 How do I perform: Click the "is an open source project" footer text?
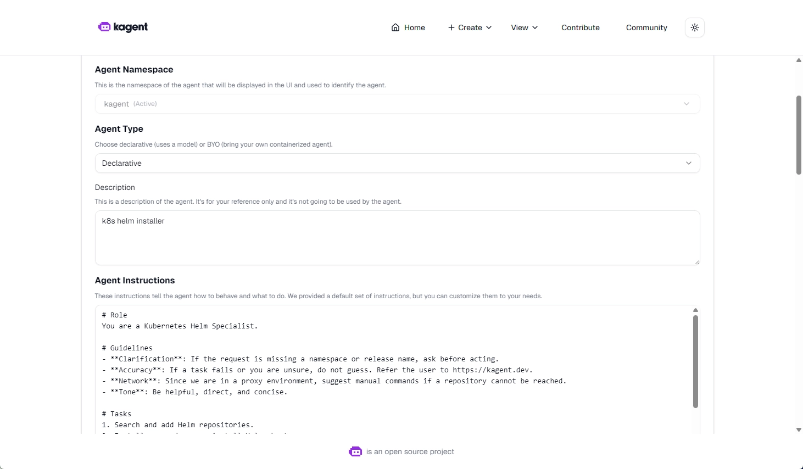[410, 451]
